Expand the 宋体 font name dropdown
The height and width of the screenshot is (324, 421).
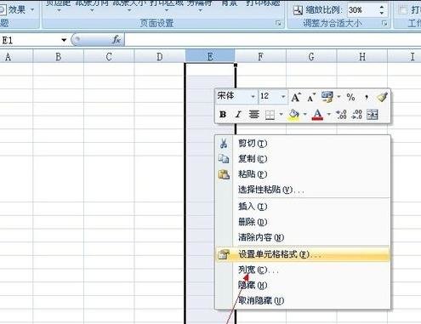point(253,97)
